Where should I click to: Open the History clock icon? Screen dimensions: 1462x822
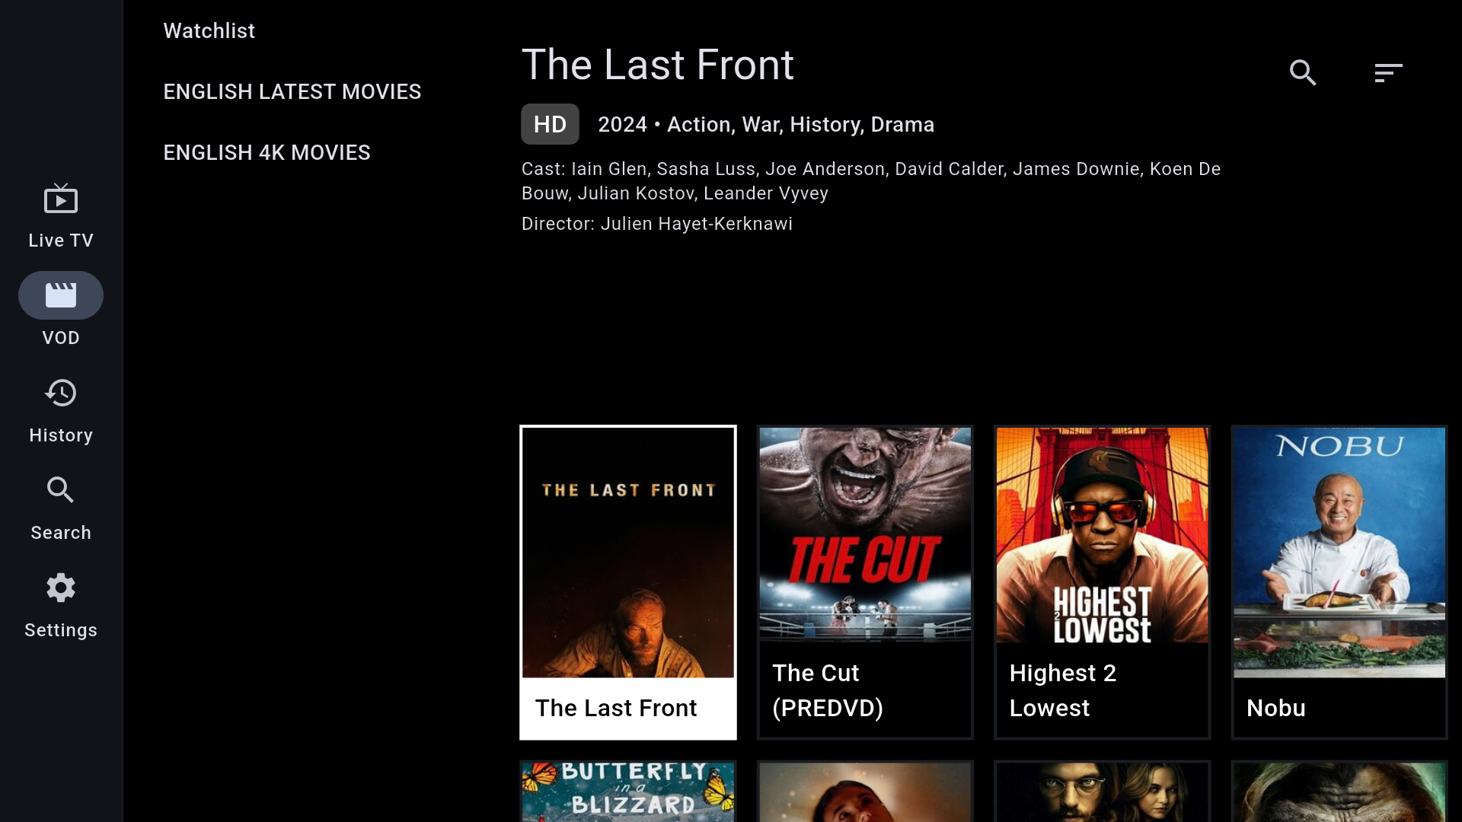[x=61, y=393]
